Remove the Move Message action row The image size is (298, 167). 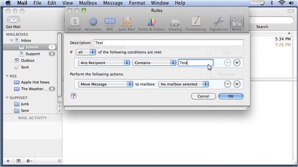pyautogui.click(x=228, y=84)
